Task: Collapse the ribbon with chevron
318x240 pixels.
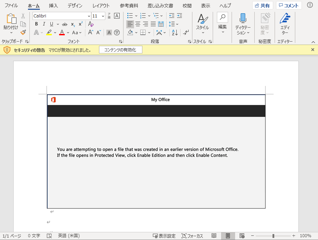Action: click(x=313, y=42)
